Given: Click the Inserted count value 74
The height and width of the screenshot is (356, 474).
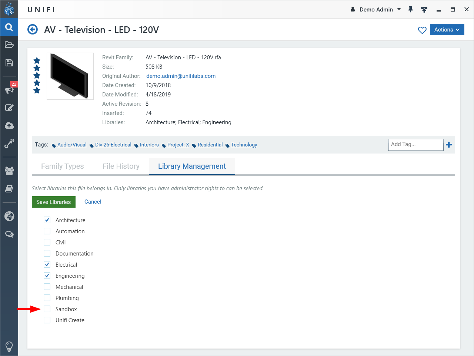Looking at the screenshot, I should (148, 113).
